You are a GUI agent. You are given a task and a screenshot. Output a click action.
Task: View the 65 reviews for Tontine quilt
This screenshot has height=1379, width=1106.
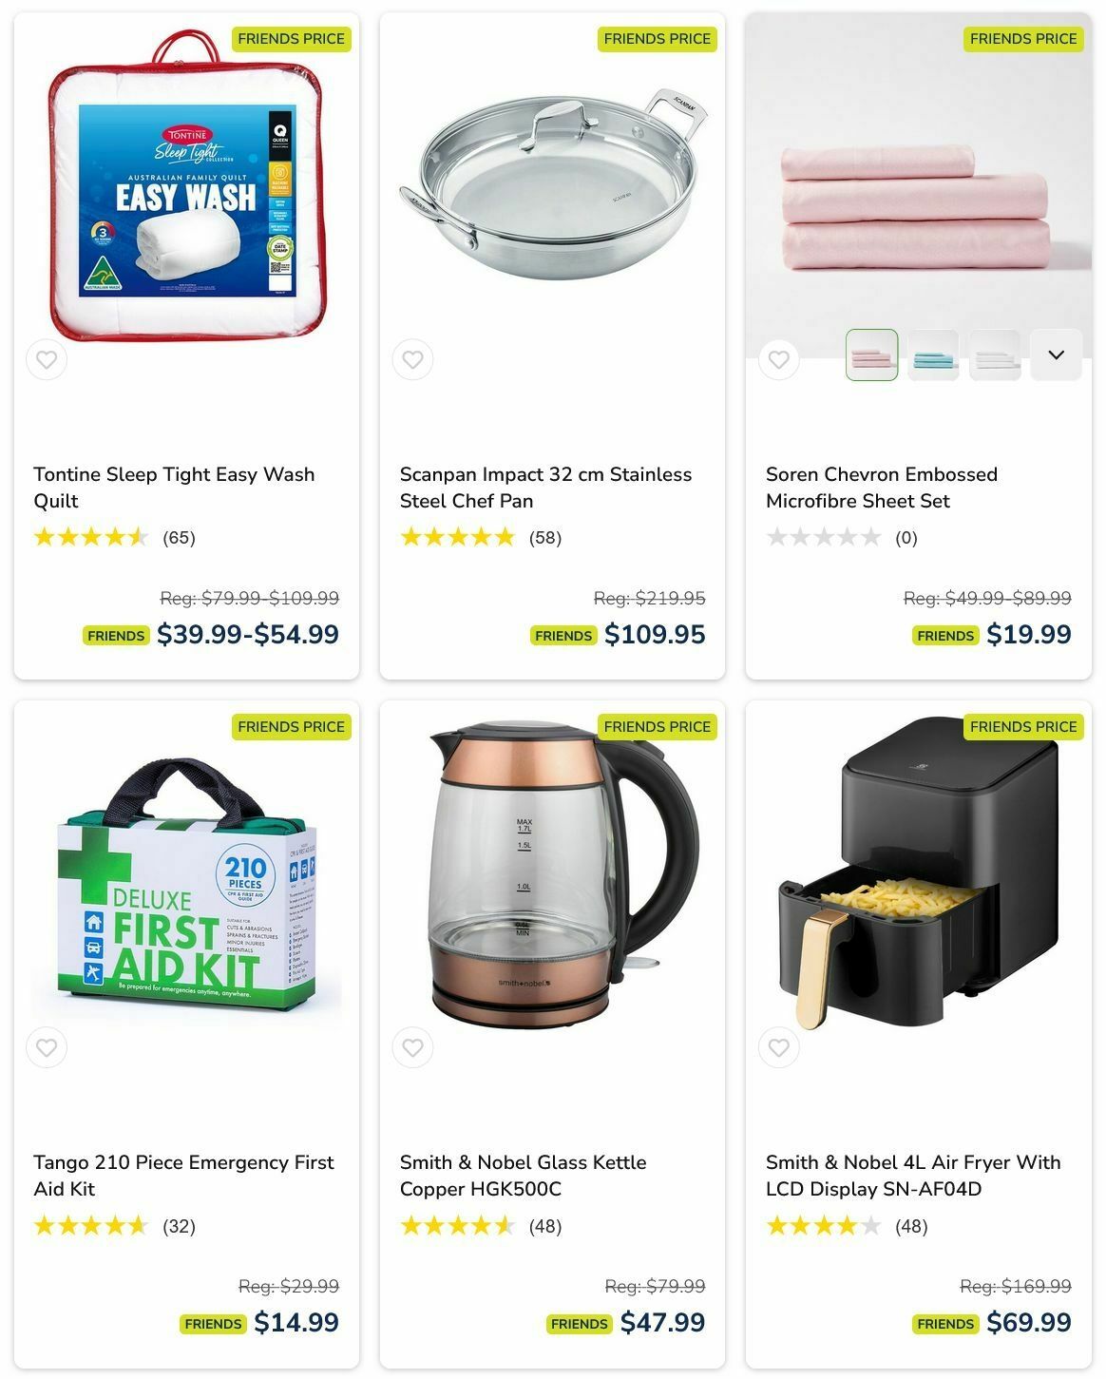pyautogui.click(x=179, y=538)
